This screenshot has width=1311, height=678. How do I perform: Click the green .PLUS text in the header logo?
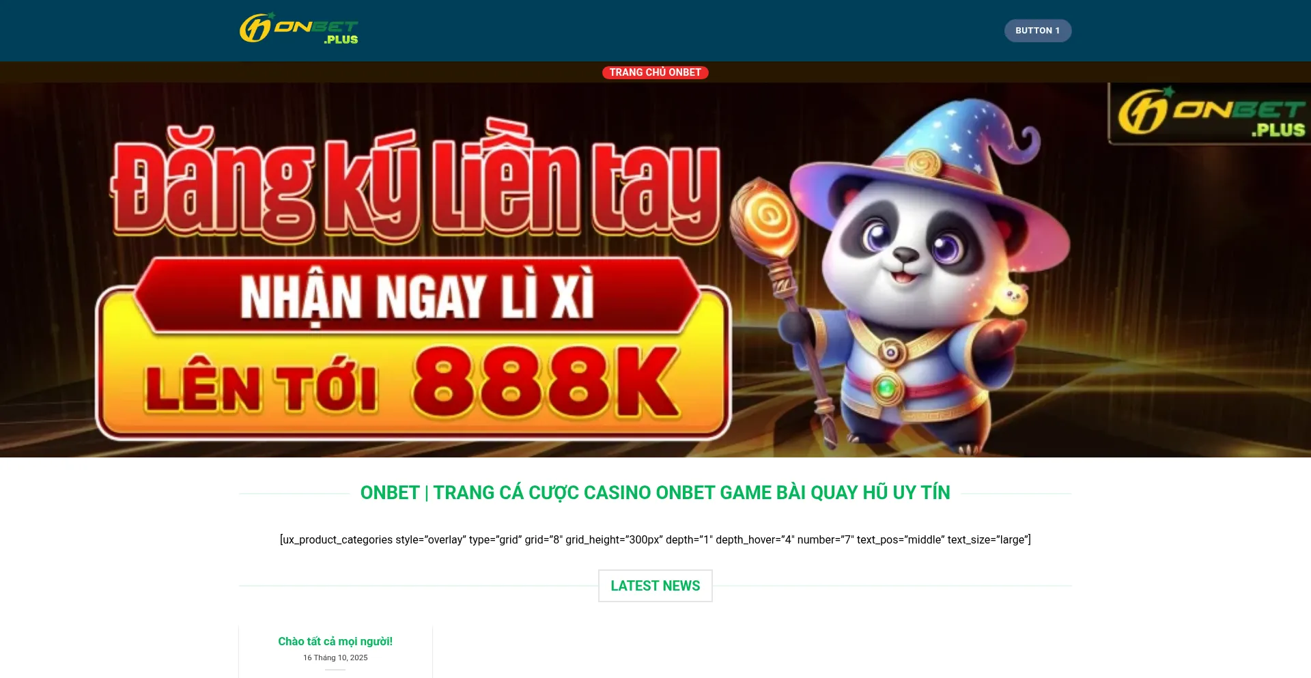pyautogui.click(x=341, y=40)
